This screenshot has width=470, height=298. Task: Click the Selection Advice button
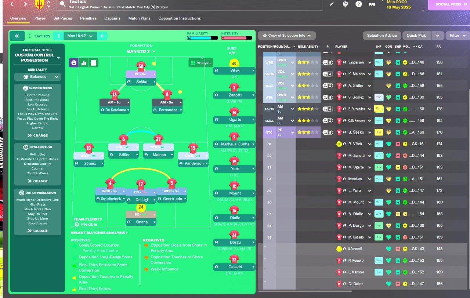pos(382,36)
